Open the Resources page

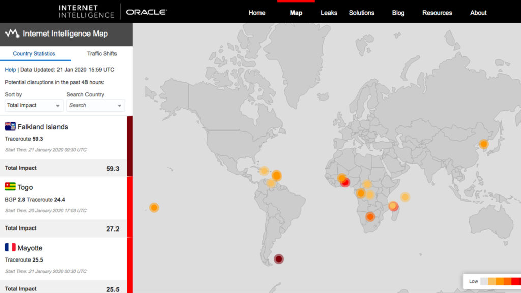click(437, 13)
